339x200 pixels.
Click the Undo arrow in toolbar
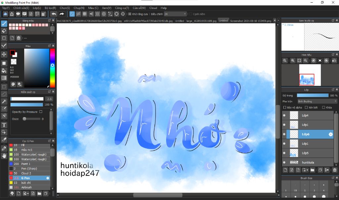pyautogui.click(x=54, y=14)
